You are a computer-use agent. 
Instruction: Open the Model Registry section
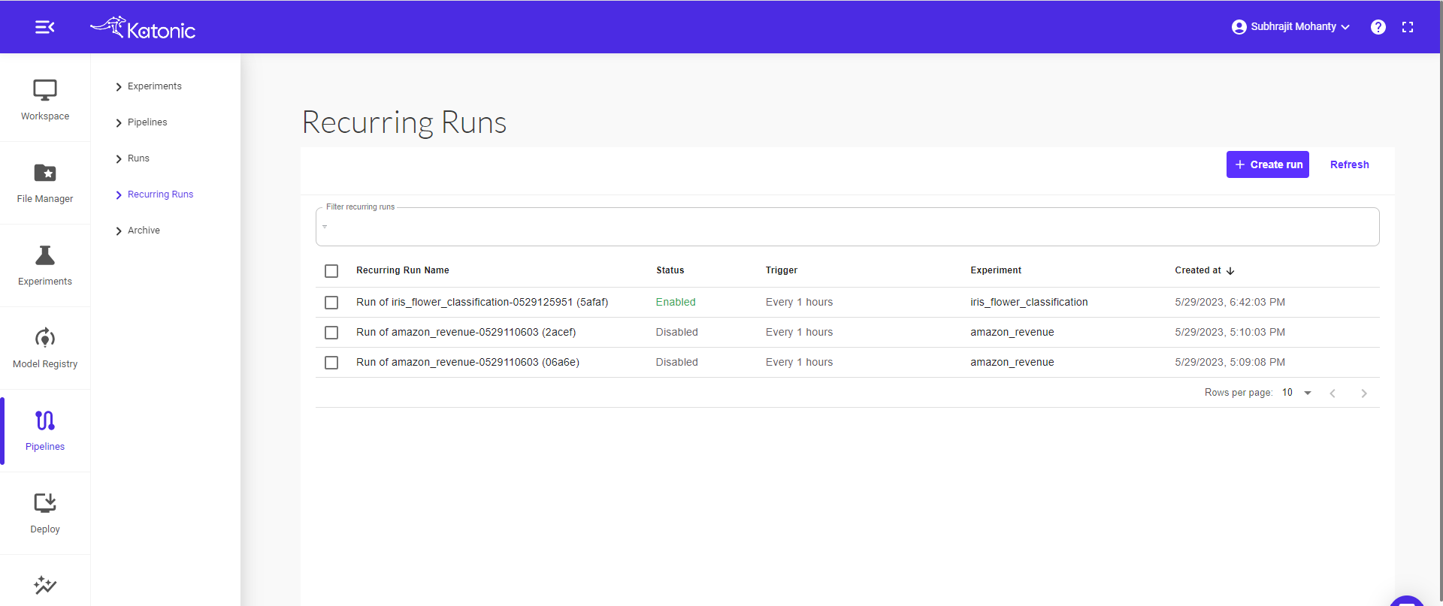[45, 348]
